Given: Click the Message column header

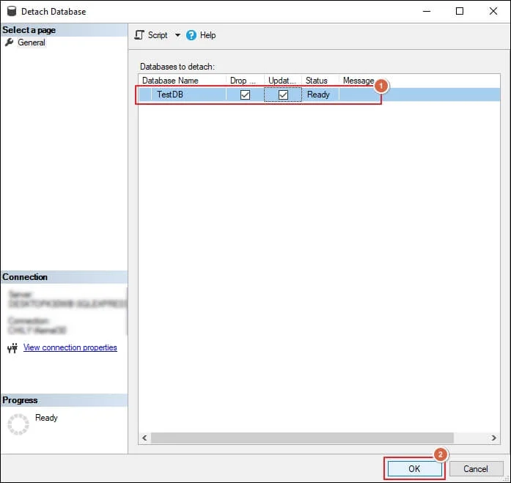Looking at the screenshot, I should 359,81.
